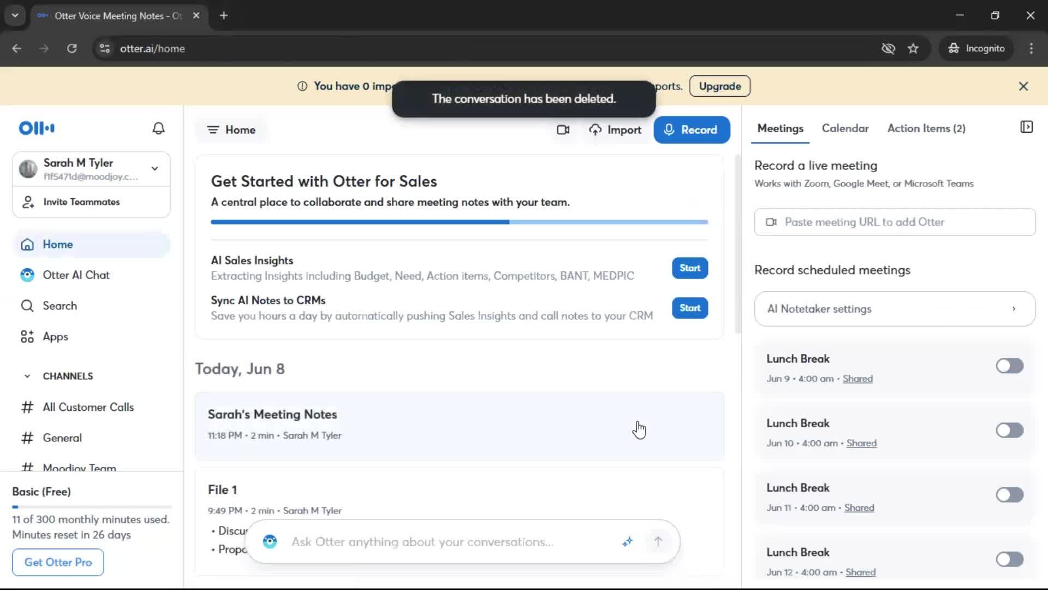Click the Import button
The image size is (1048, 590).
[615, 130]
